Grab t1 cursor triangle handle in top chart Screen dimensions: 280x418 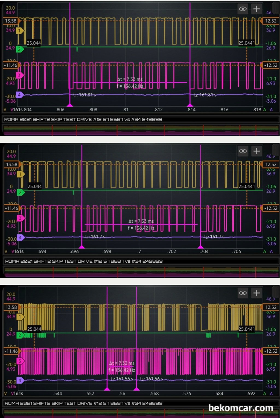[70, 105]
